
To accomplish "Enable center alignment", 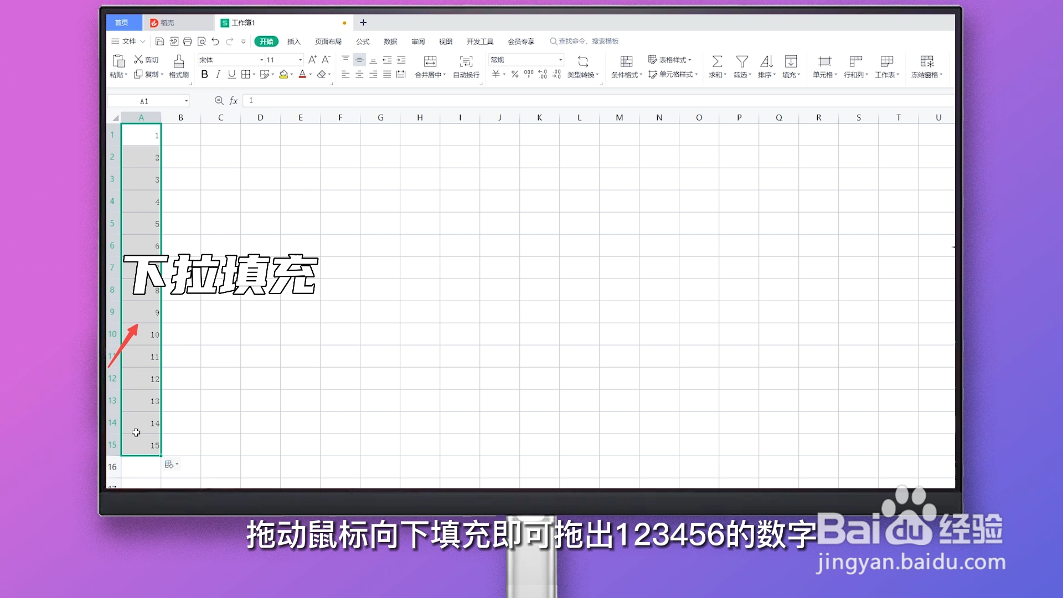I will (x=359, y=74).
